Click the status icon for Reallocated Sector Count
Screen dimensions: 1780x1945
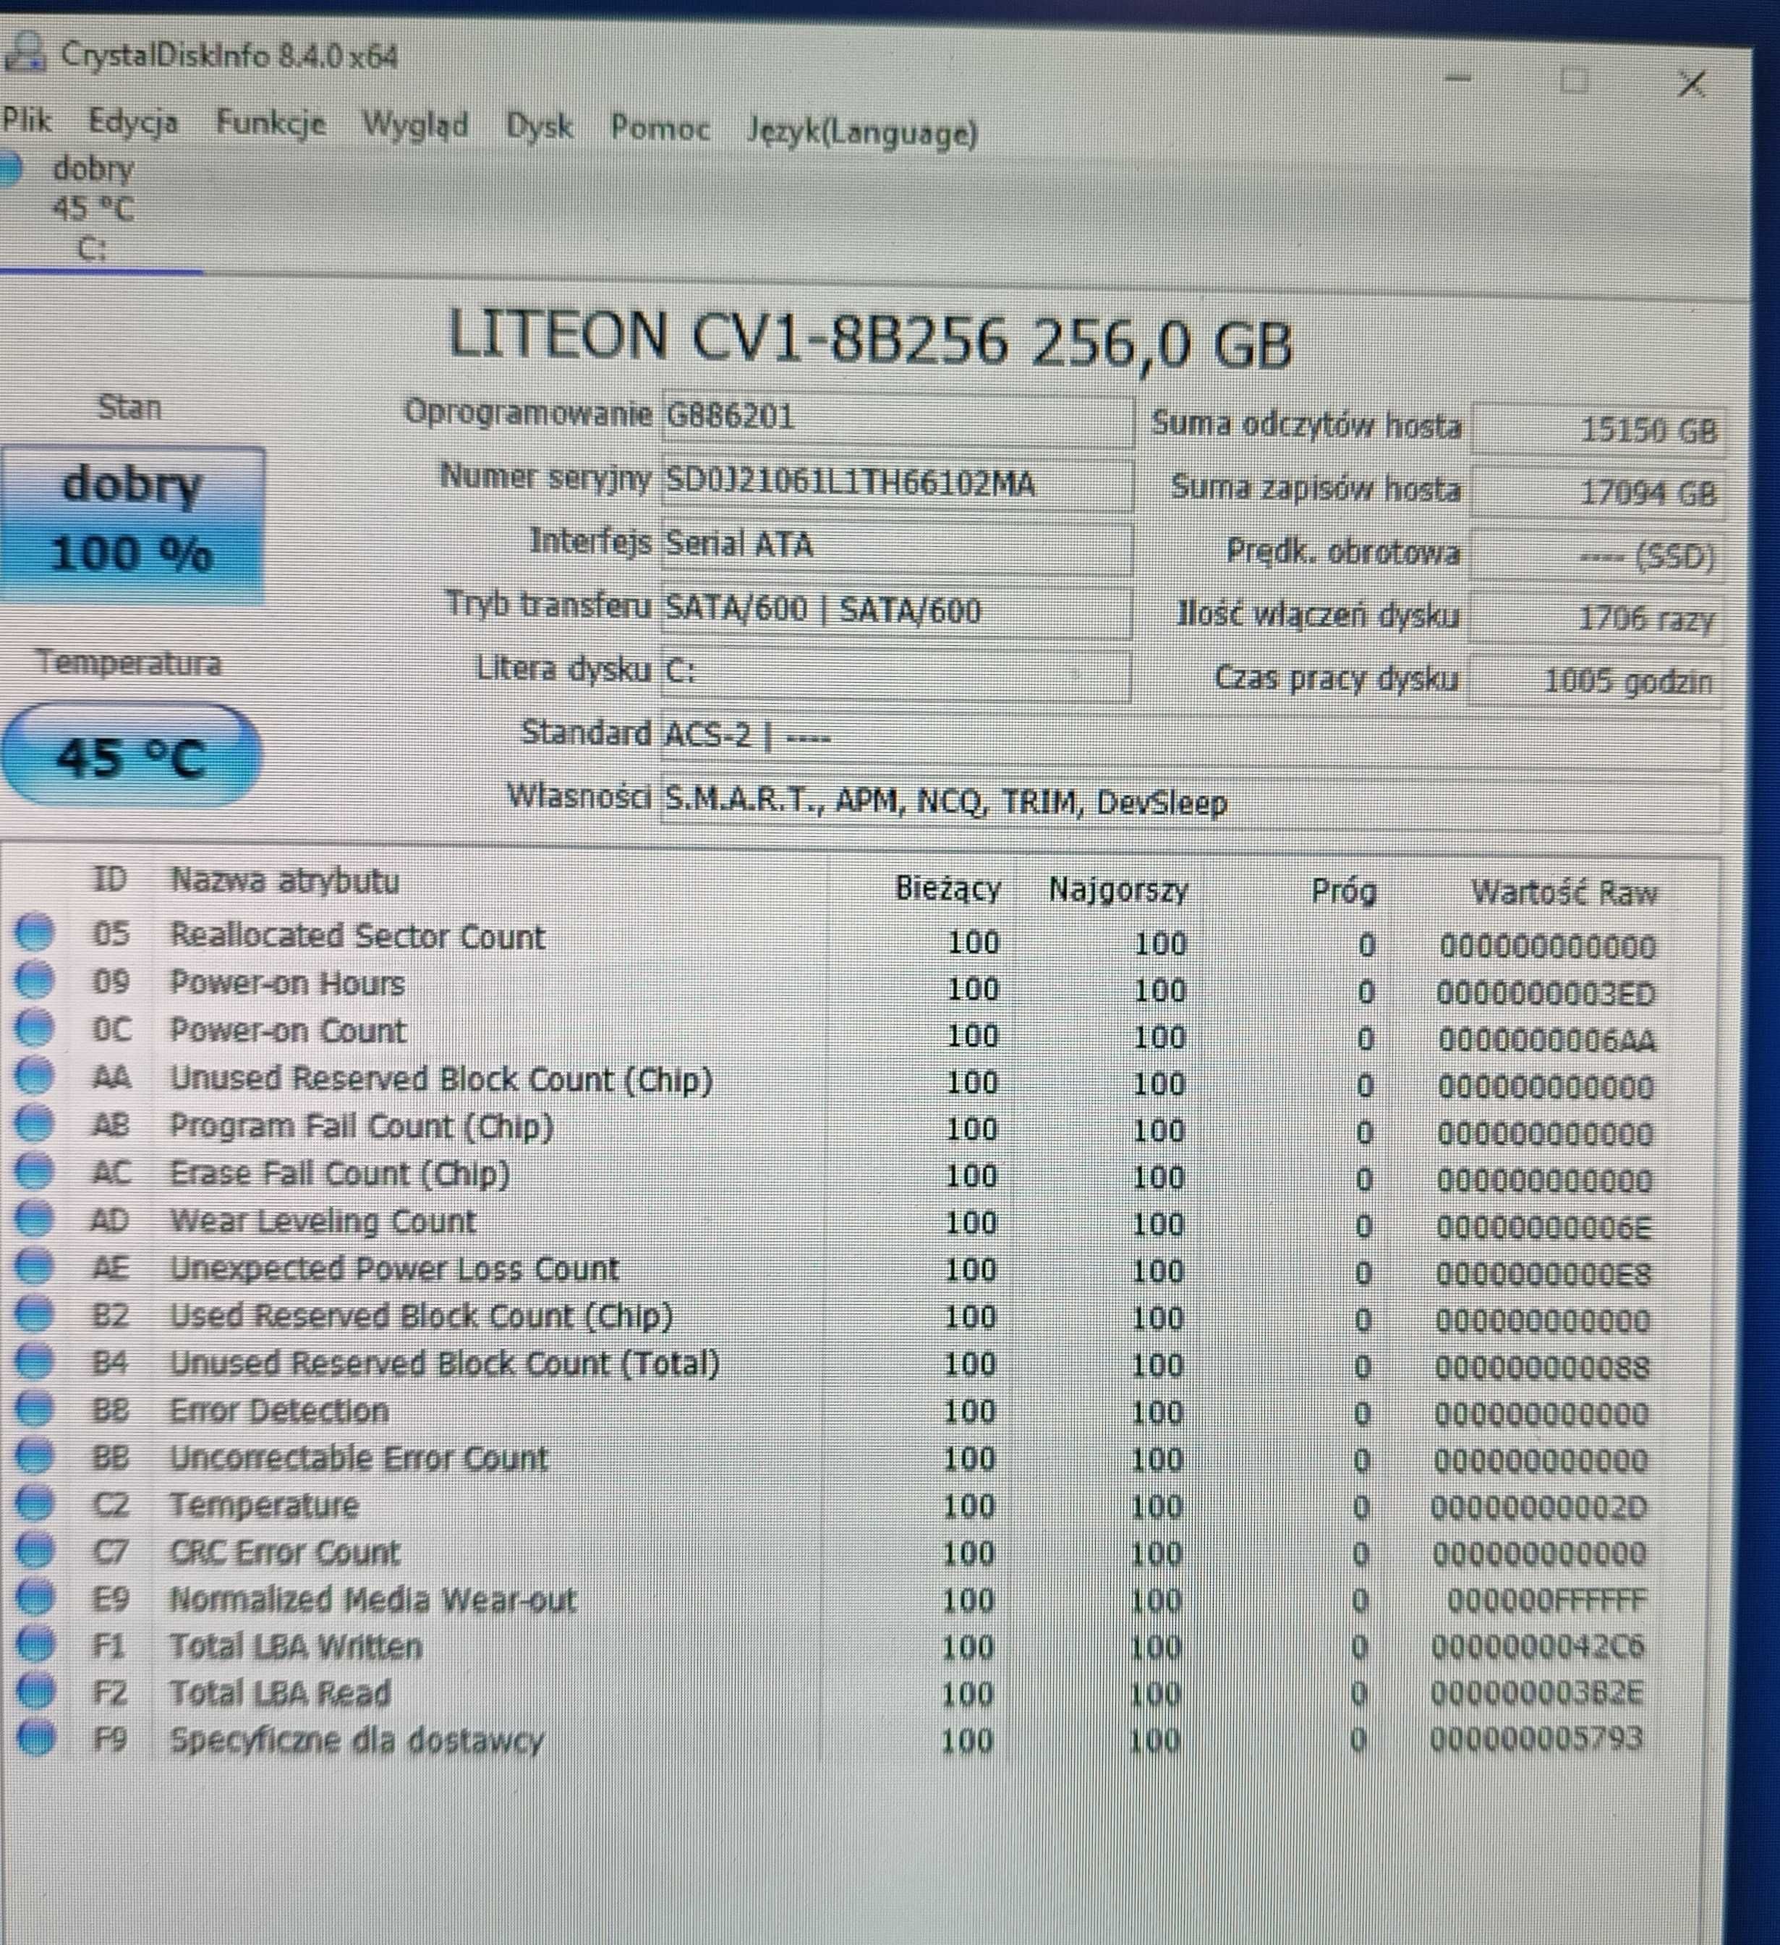coord(35,934)
